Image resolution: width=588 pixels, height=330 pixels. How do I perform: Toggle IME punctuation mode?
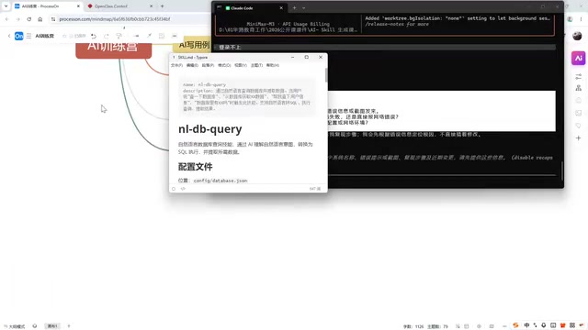[x=535, y=325]
